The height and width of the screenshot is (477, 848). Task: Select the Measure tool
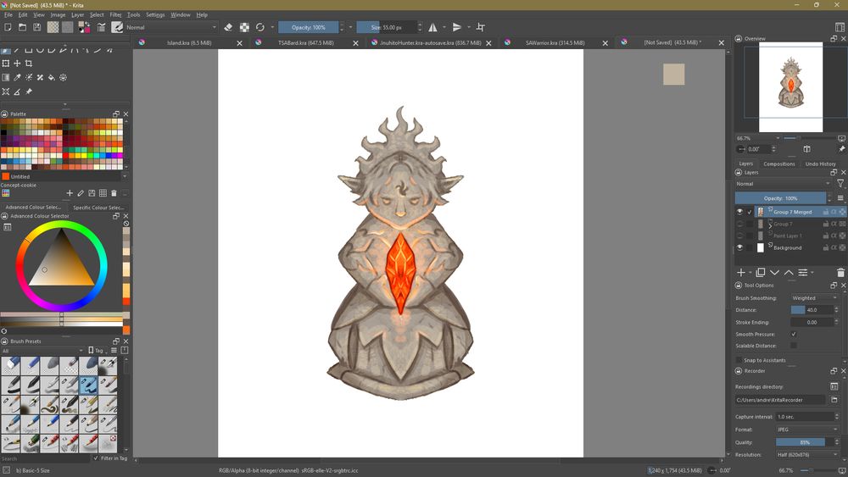click(x=17, y=92)
